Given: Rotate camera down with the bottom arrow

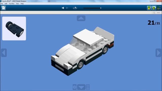Looking at the screenshot, I should 82,87.
